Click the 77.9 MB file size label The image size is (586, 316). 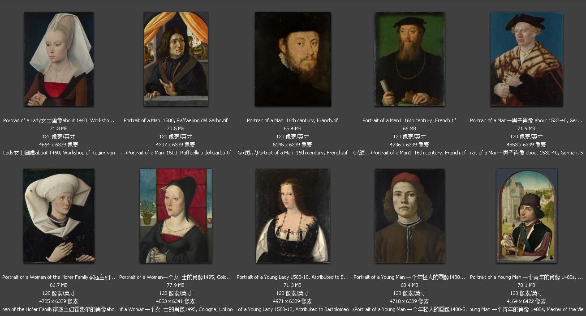click(176, 285)
